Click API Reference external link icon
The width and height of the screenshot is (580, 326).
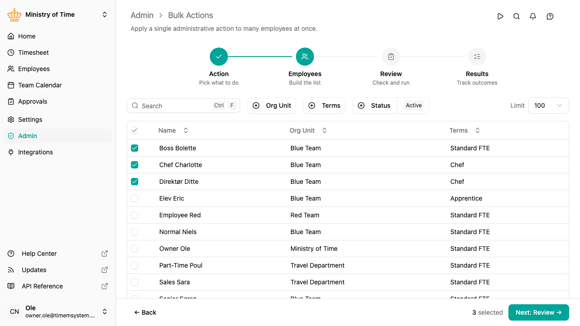click(105, 286)
